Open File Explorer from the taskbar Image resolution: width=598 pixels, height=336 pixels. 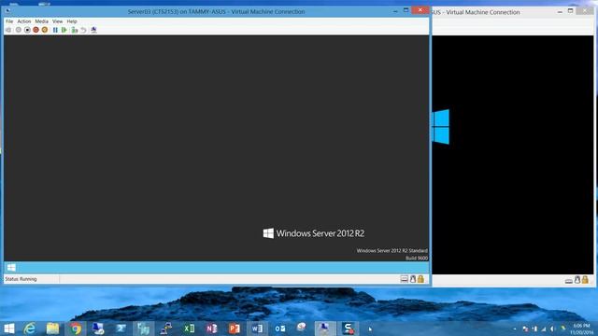(52, 329)
